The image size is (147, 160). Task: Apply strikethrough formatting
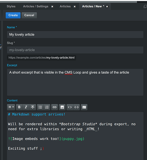[x=33, y=107]
